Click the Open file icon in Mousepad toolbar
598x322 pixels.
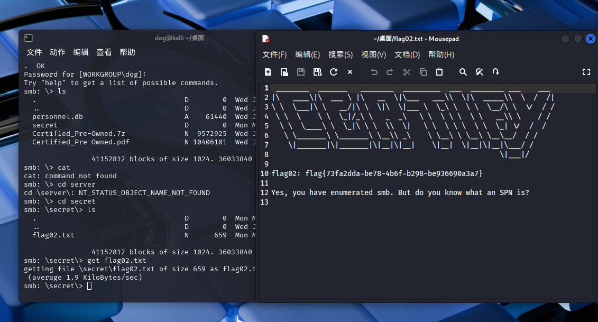pos(284,72)
